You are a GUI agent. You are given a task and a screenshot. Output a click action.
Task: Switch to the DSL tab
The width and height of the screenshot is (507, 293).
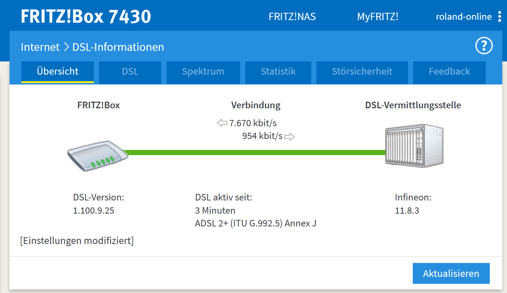(130, 72)
